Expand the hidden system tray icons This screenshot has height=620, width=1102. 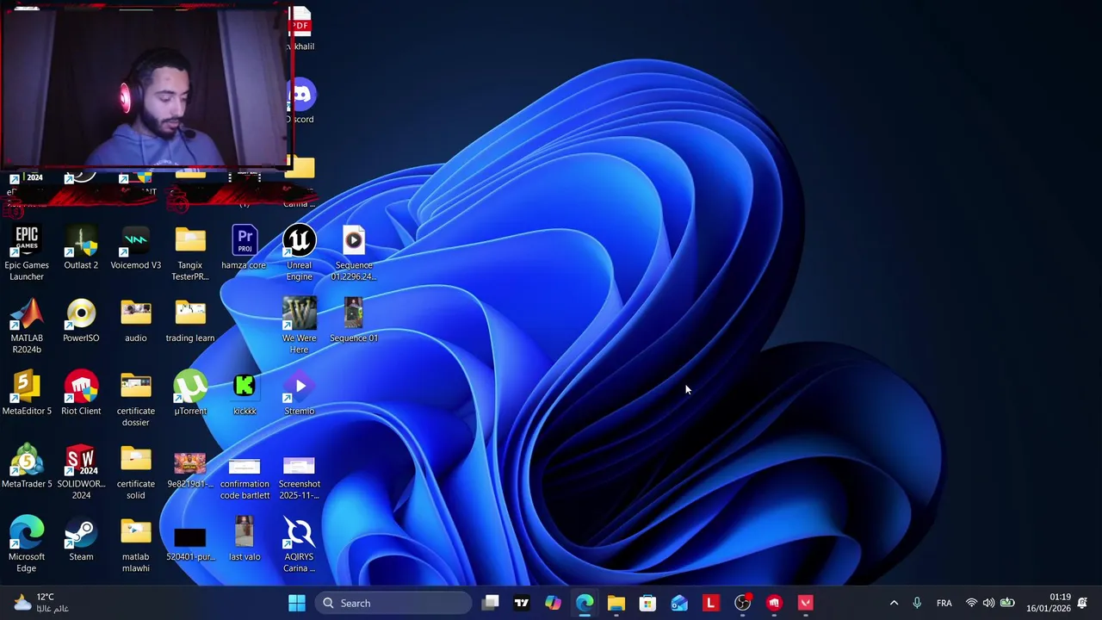pyautogui.click(x=894, y=603)
